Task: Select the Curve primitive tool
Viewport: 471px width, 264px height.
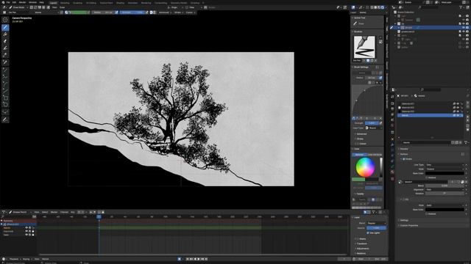Action: [x=5, y=91]
